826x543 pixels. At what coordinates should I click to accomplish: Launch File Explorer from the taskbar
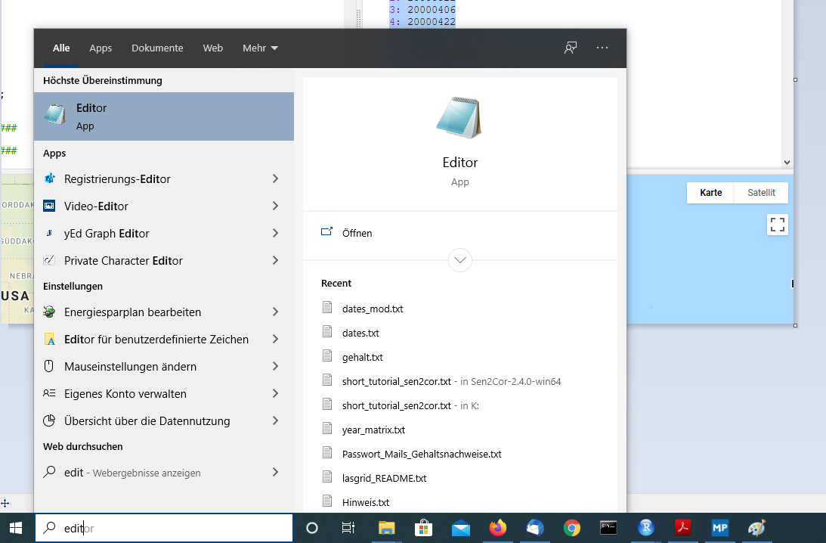(386, 528)
